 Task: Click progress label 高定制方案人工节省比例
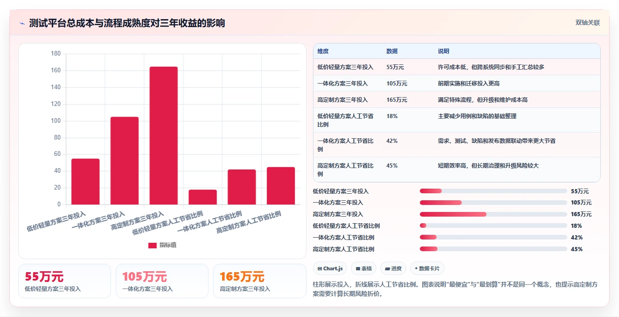point(343,249)
